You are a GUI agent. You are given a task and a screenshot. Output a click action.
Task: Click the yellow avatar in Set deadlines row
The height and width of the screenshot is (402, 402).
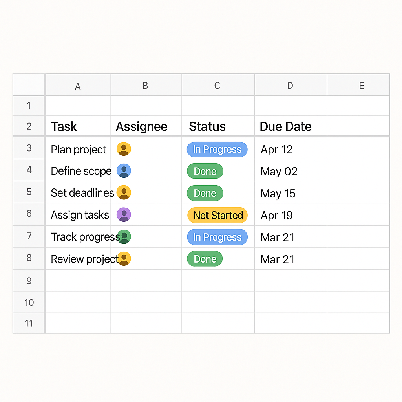coord(124,193)
